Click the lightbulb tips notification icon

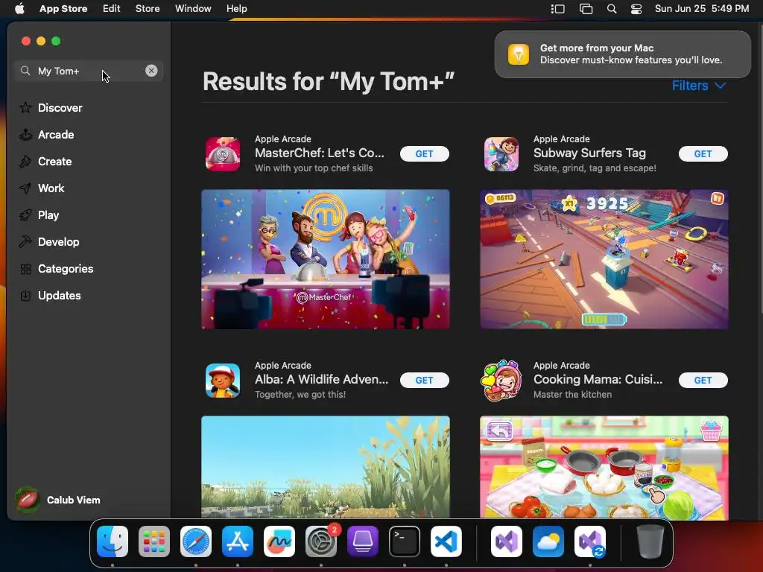(519, 54)
